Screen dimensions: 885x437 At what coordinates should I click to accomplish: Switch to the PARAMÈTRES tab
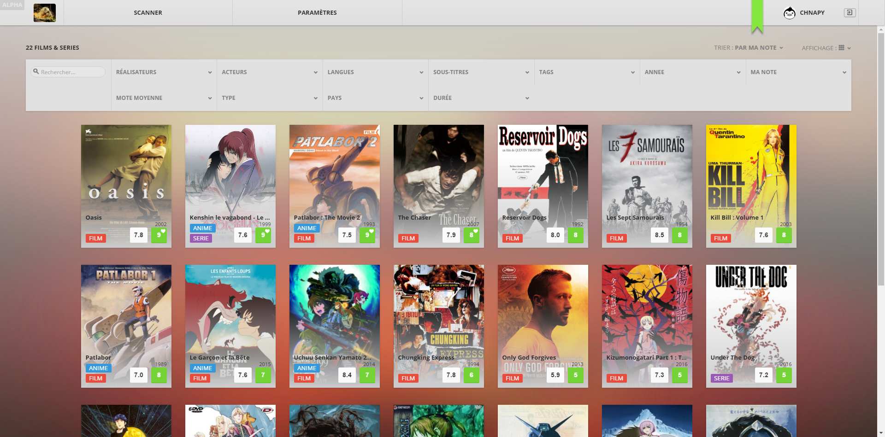pos(317,13)
